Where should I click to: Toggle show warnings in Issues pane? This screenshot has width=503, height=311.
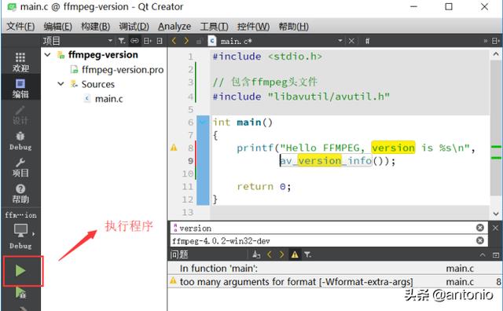pos(295,254)
